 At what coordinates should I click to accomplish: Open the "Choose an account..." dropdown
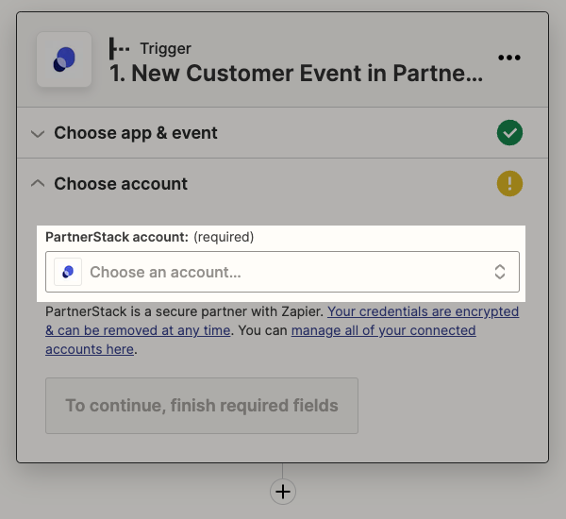[283, 272]
